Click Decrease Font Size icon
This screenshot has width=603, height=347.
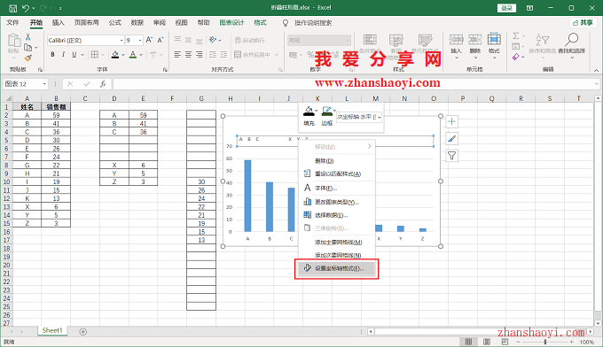point(161,40)
